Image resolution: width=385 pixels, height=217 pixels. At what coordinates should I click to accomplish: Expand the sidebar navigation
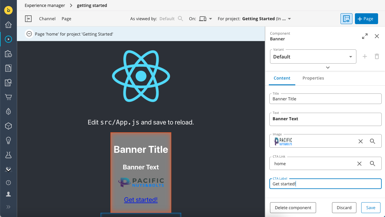8,207
